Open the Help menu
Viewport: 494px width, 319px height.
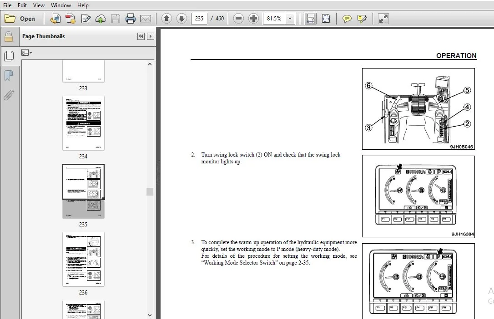83,5
